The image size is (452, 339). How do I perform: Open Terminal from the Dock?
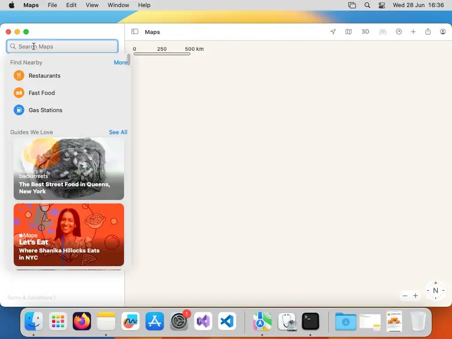[x=310, y=321]
